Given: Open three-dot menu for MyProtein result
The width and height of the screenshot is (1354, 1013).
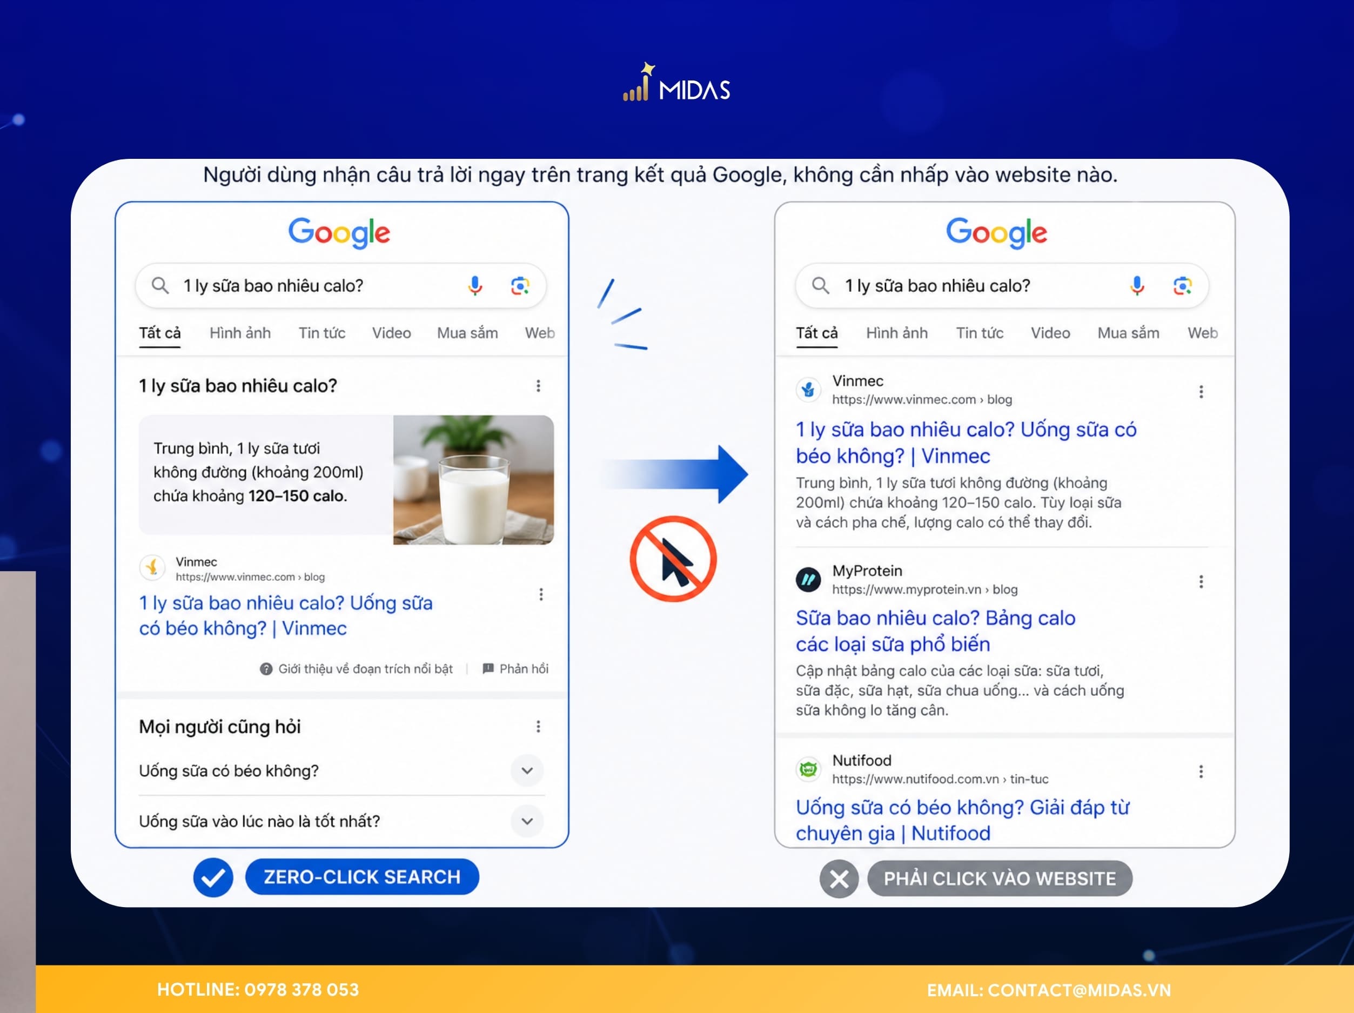Looking at the screenshot, I should pyautogui.click(x=1201, y=581).
